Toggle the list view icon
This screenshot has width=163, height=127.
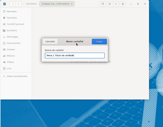click(110, 4)
